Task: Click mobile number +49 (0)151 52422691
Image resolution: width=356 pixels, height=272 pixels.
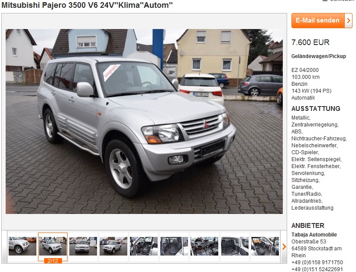Action: (x=317, y=269)
